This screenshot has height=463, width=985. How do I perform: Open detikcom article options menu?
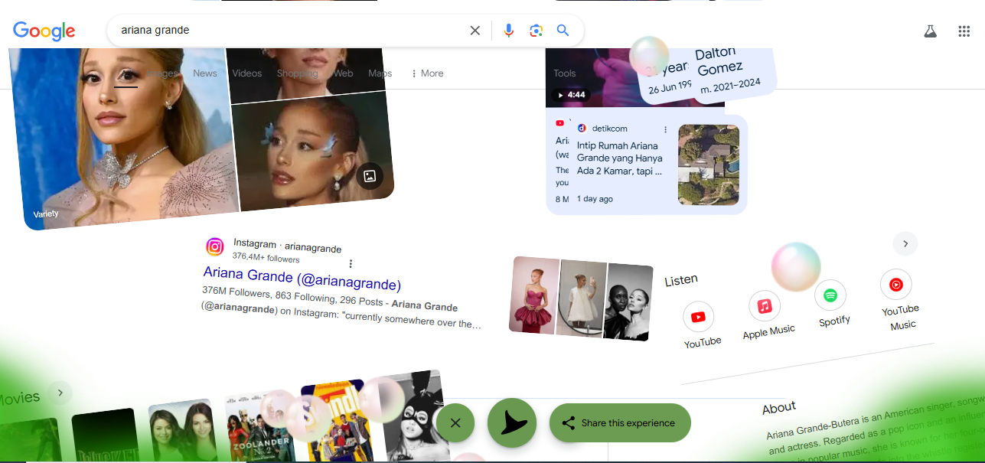(665, 129)
